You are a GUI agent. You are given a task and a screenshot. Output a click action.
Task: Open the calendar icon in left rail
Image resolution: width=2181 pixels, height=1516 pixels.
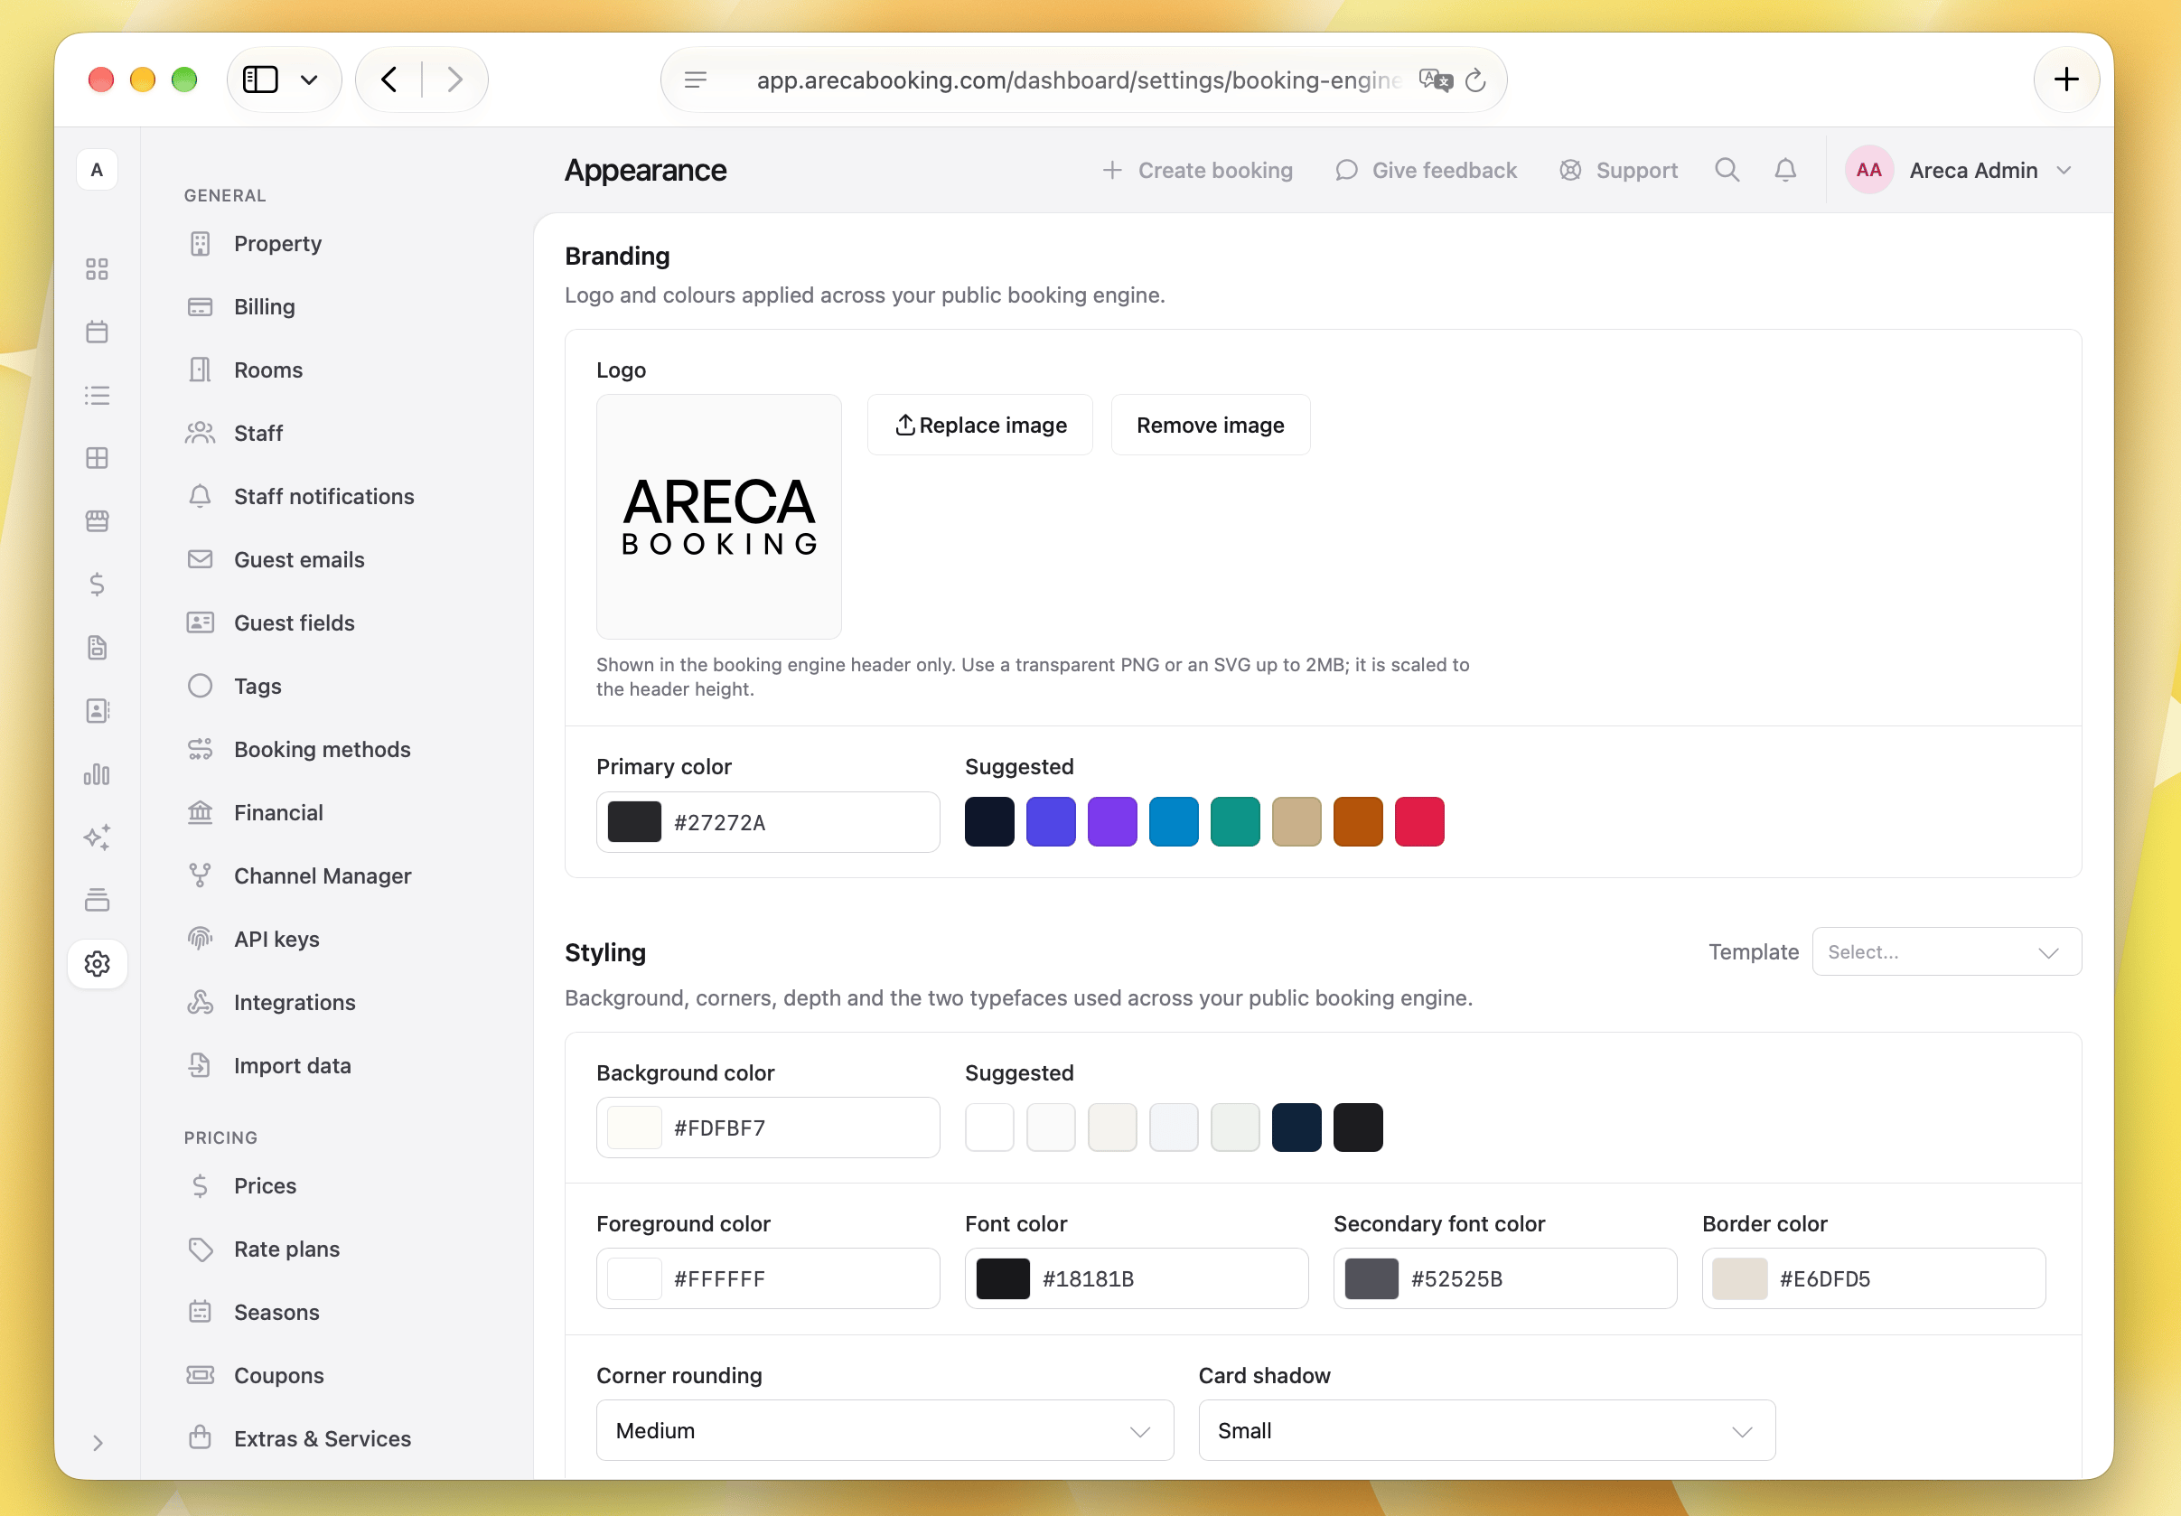pos(97,332)
